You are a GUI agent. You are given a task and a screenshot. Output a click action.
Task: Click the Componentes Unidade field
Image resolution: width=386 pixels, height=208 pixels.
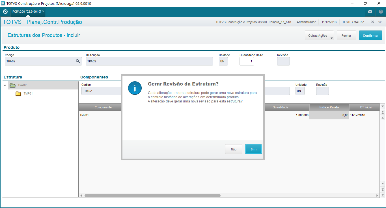(x=300, y=91)
